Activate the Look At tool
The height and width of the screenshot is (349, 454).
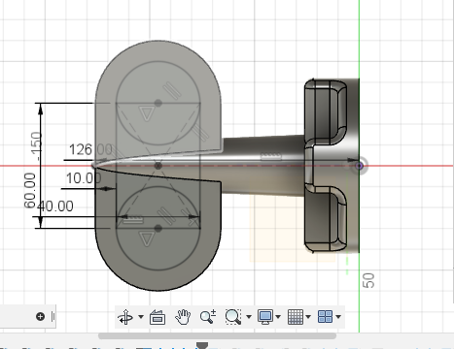point(157,317)
